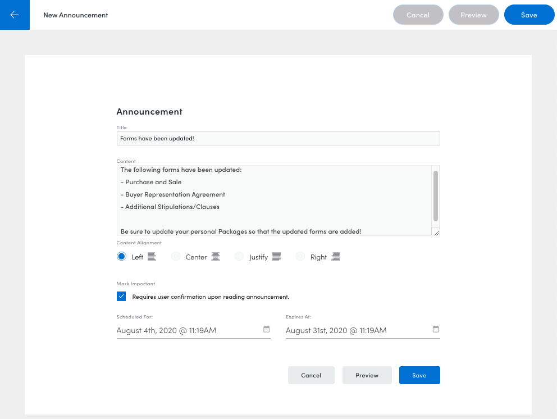Click the right alignment lines icon
Viewport: 557px width, 419px height.
[x=336, y=257]
